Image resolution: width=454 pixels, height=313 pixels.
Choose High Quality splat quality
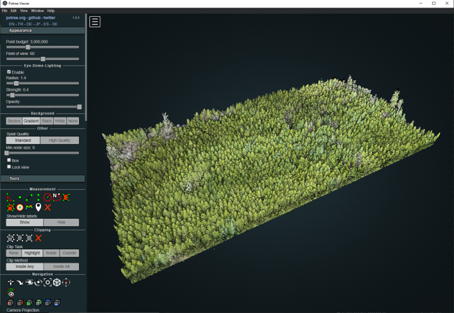[x=60, y=141]
